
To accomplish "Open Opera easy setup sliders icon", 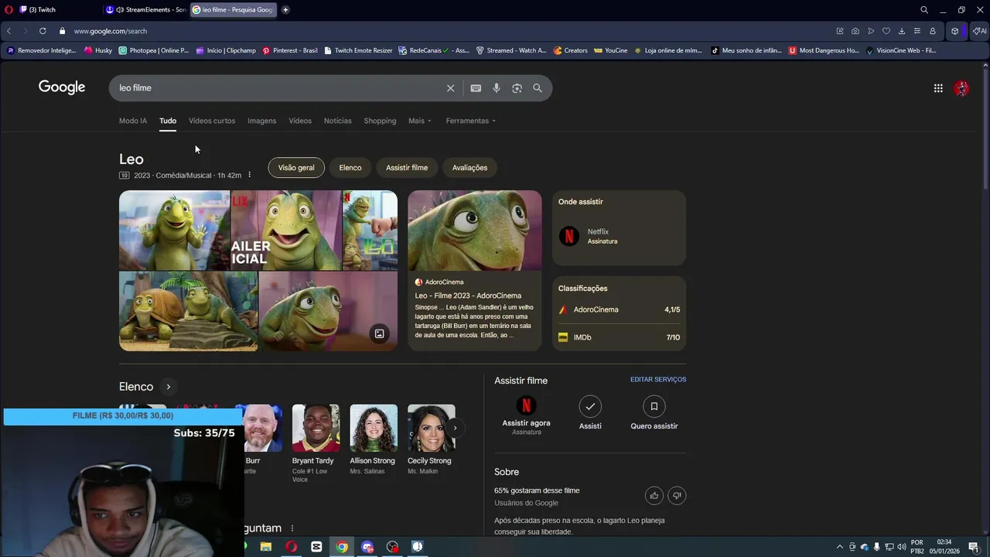I will (917, 31).
